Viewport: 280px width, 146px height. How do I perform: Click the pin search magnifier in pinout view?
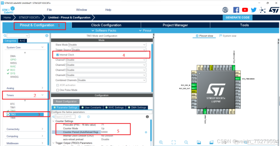point(246,142)
